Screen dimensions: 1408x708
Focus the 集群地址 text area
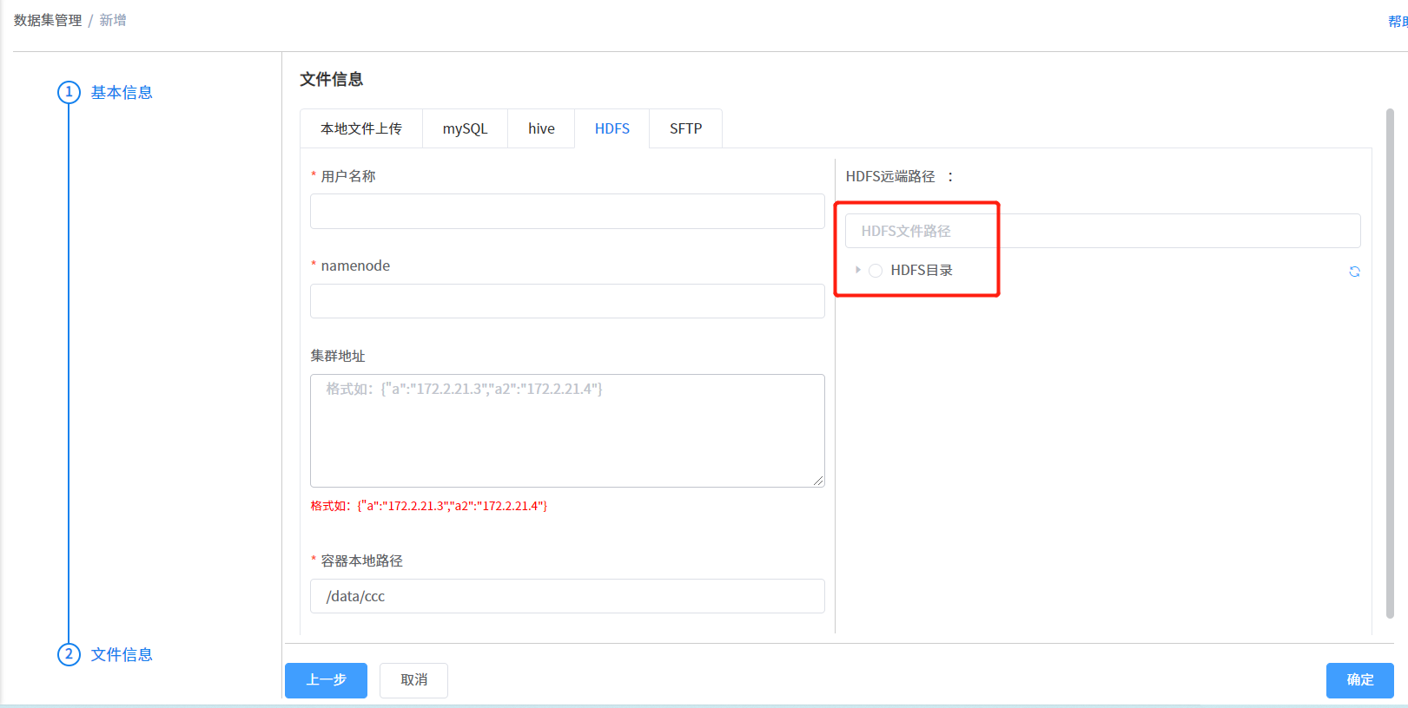[x=567, y=430]
